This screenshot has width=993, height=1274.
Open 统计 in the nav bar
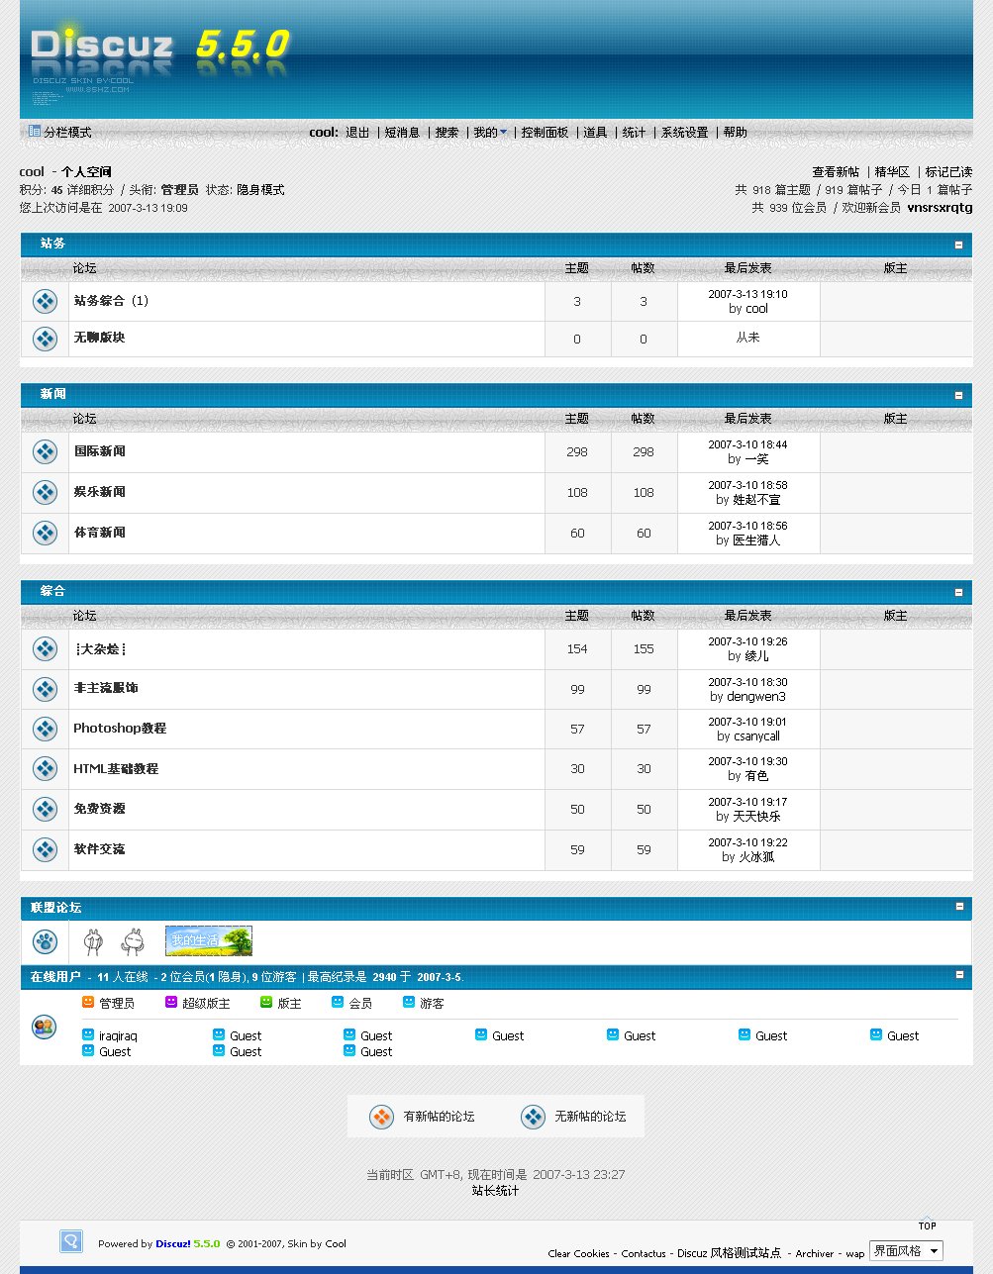(635, 133)
